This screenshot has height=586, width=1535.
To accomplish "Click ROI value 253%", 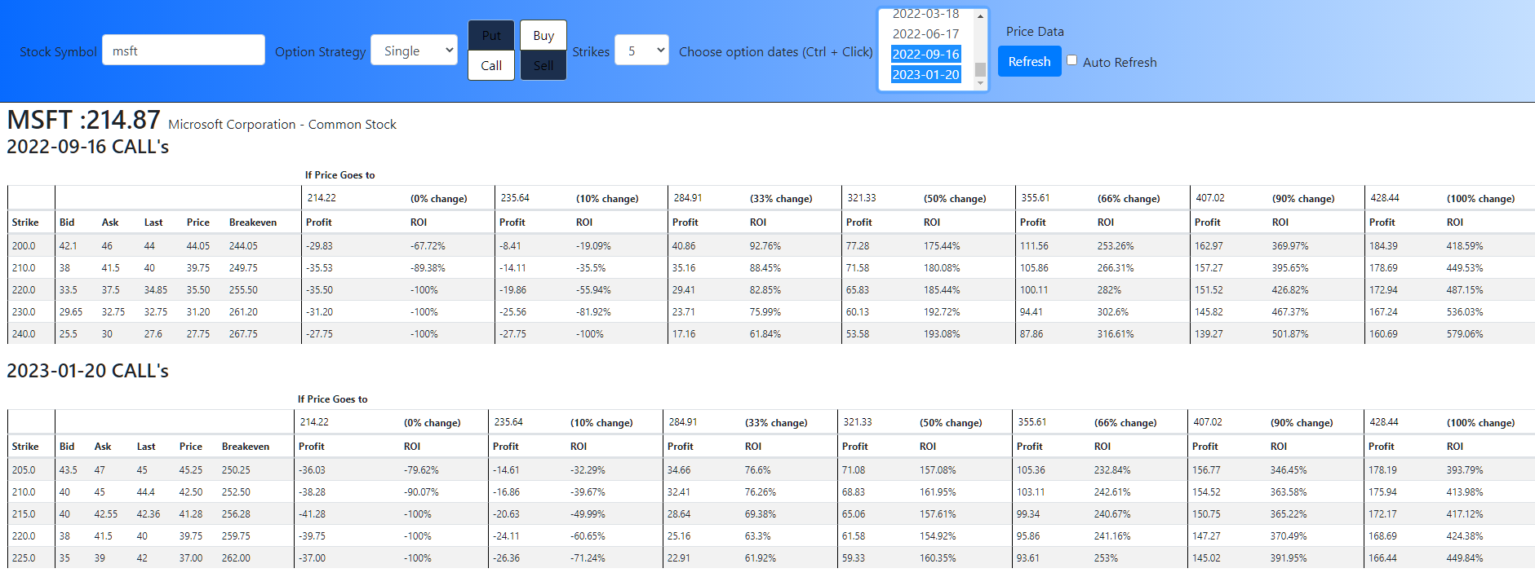I will tap(1106, 557).
